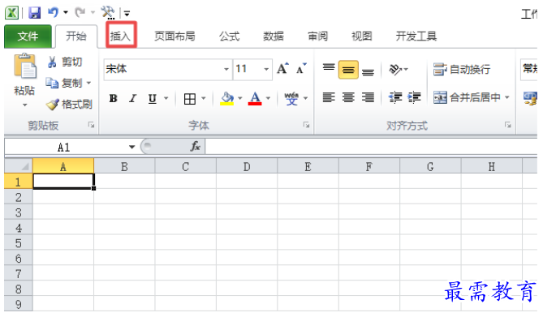
Task: Click the Increase Font Size icon
Action: 283,69
